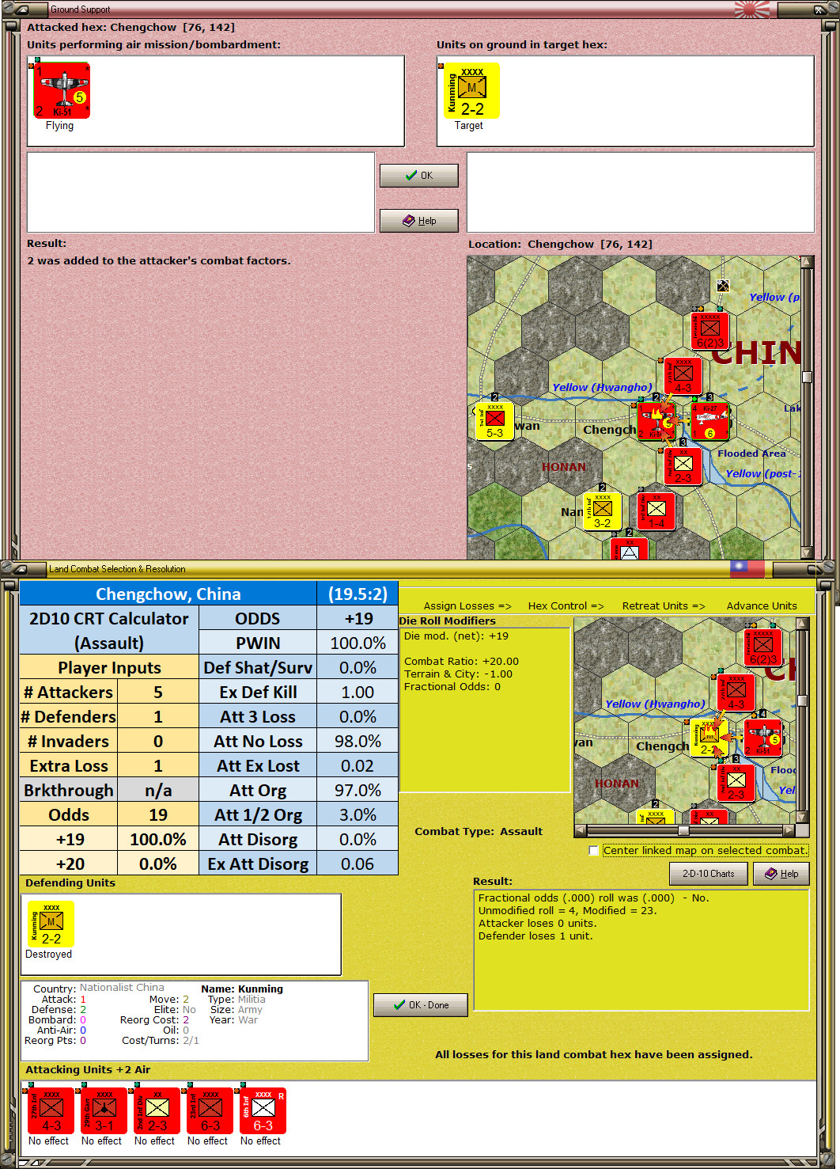Open Retreat Units step
The image size is (840, 1169).
click(x=664, y=605)
